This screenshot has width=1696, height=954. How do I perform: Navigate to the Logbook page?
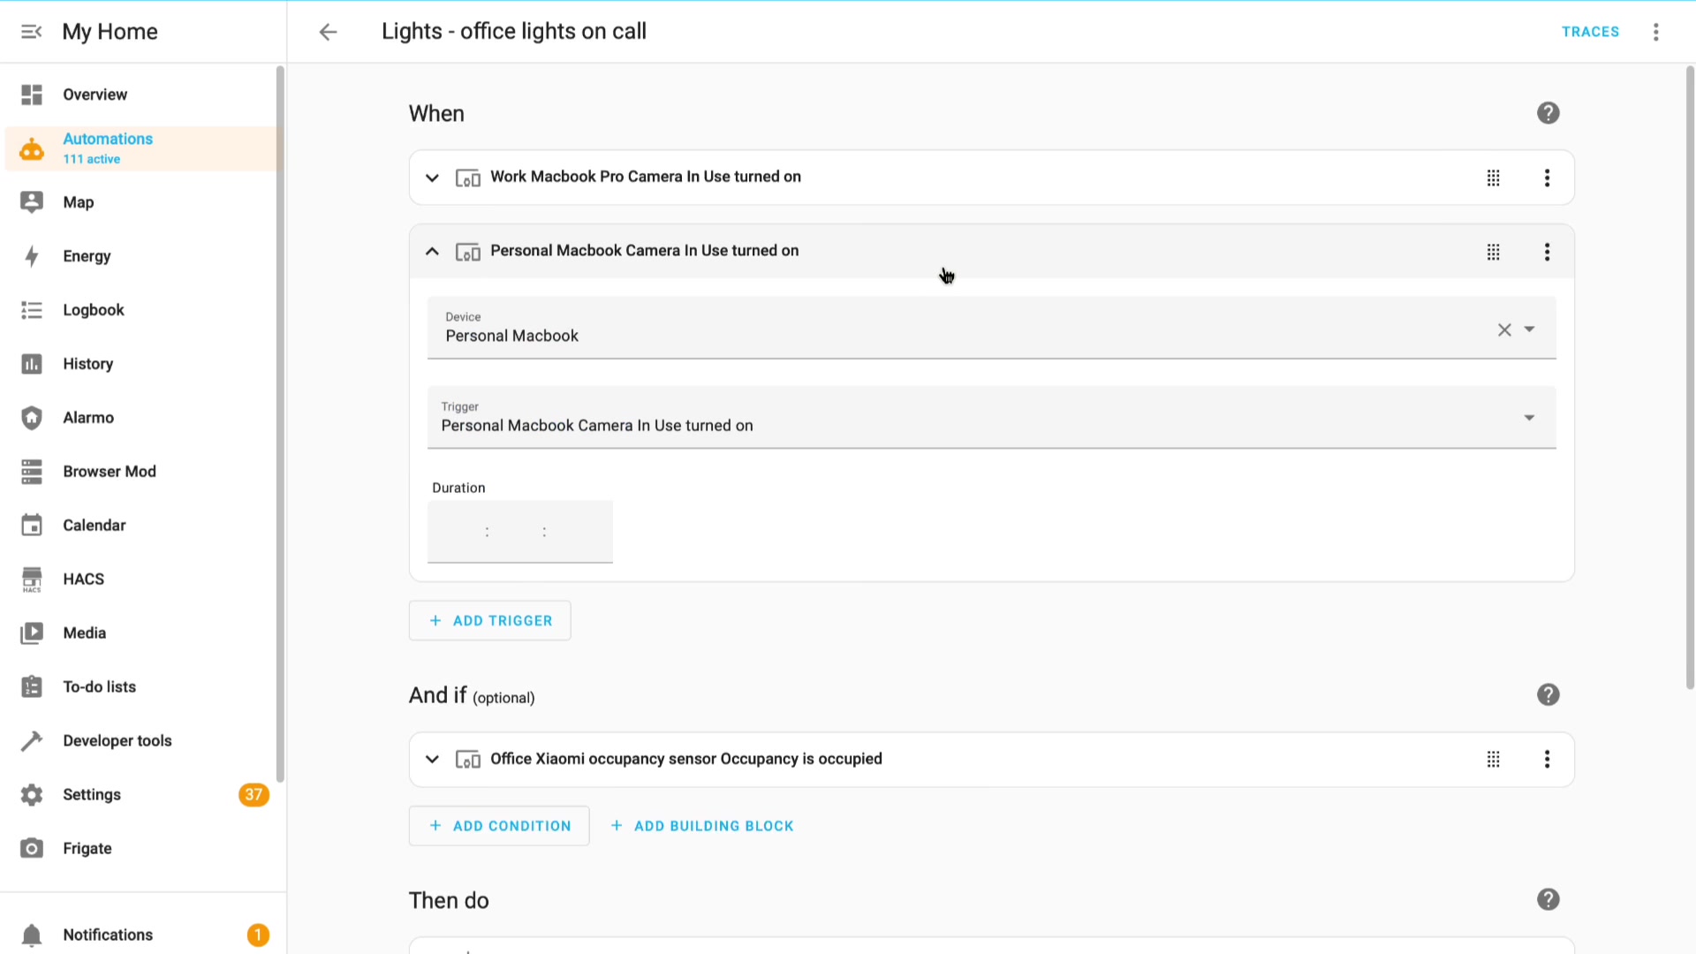click(x=93, y=310)
